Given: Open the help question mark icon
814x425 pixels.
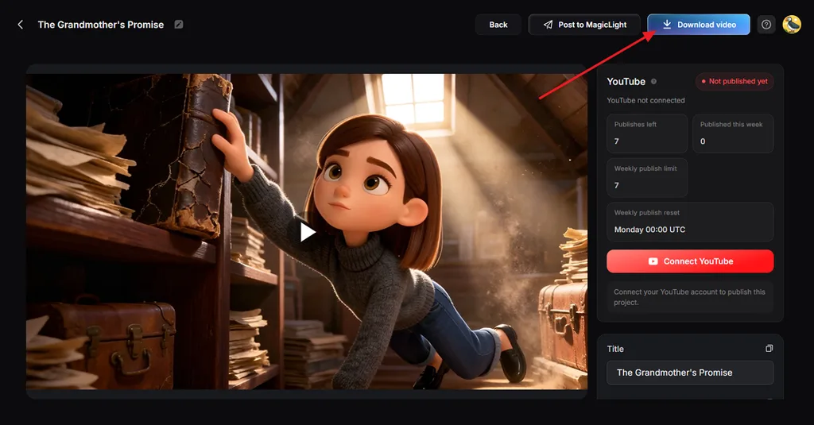Looking at the screenshot, I should click(766, 25).
